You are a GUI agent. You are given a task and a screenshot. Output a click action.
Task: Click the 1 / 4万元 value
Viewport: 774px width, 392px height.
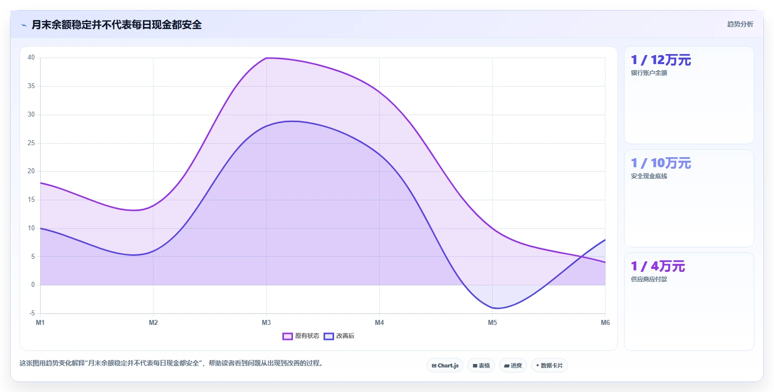[658, 266]
